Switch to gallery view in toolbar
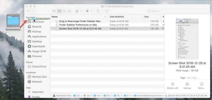The height and width of the screenshot is (100, 212). tap(70, 11)
